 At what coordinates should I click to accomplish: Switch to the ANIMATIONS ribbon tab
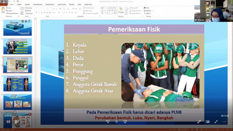click(50, 5)
